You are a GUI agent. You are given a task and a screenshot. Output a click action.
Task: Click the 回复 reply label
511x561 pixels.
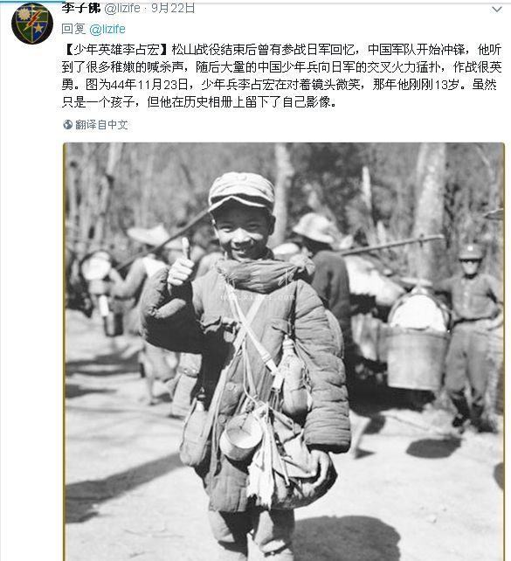[73, 29]
